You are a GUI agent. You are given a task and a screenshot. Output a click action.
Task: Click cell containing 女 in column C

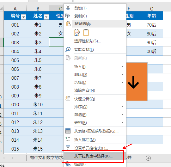click(56, 34)
